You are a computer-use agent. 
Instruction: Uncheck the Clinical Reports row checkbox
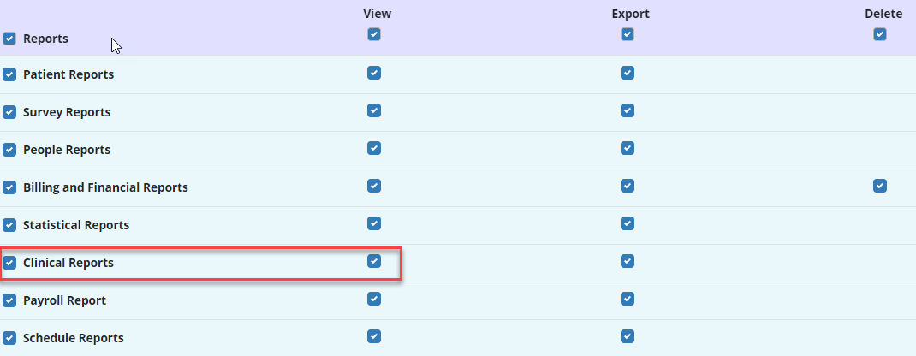point(9,263)
